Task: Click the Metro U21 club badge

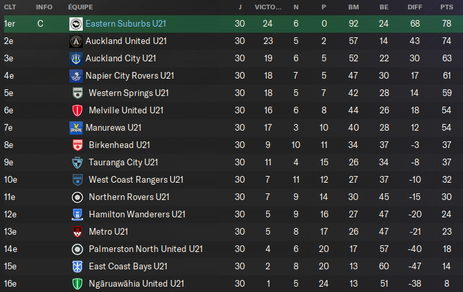Action: [77, 232]
